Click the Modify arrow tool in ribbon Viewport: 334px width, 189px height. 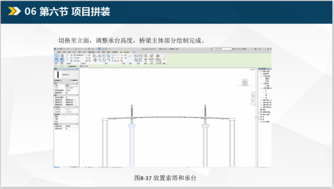click(x=57, y=57)
